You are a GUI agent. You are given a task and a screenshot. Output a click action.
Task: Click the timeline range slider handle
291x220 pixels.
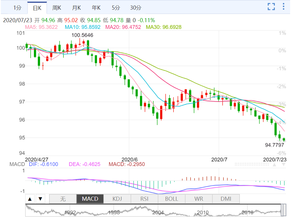pyautogui.click(x=283, y=210)
